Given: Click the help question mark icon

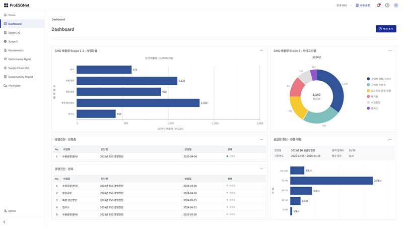Looking at the screenshot, I should click(x=387, y=5).
